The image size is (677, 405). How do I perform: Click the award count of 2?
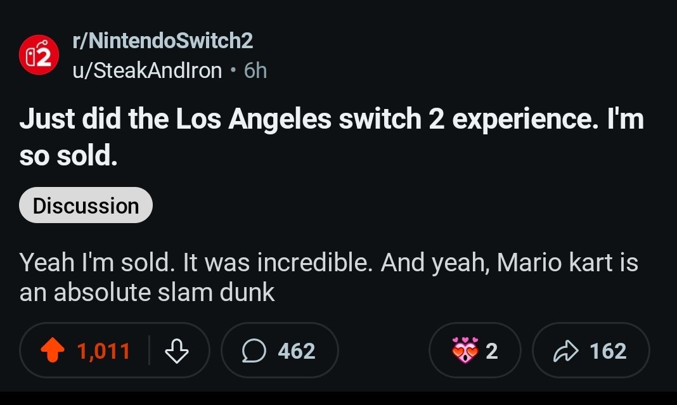[491, 350]
